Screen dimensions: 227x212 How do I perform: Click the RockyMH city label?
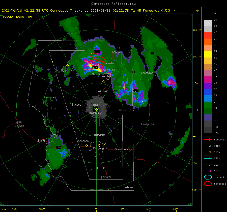(x=67, y=71)
